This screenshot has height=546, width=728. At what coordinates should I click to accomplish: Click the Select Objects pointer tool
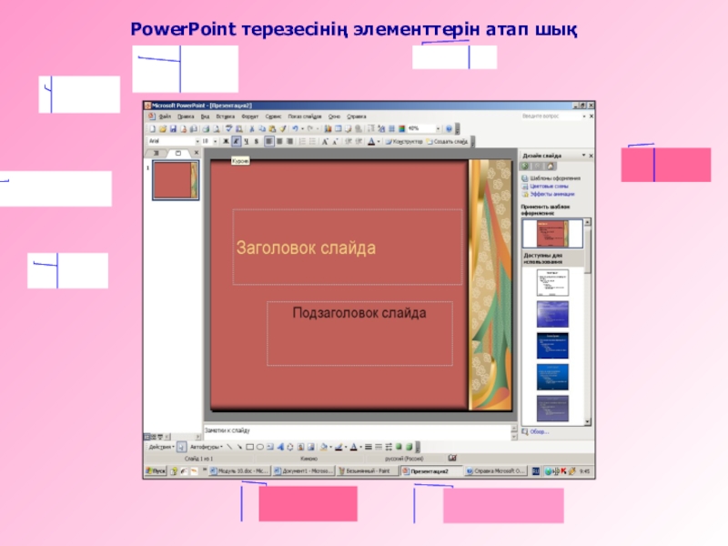(x=181, y=447)
